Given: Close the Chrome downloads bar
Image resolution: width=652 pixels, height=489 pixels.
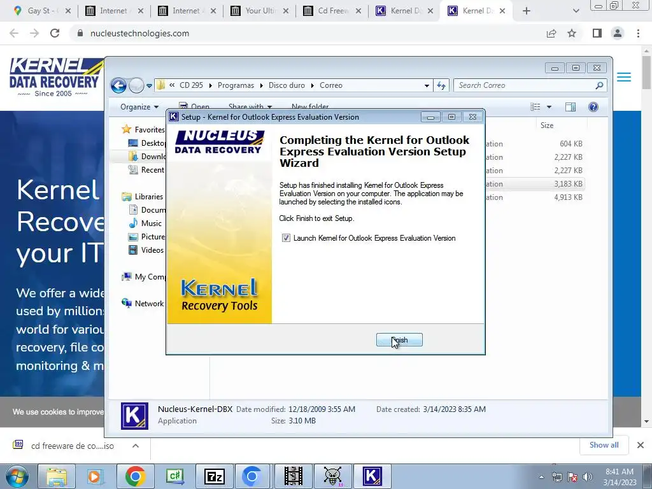Looking at the screenshot, I should (641, 445).
